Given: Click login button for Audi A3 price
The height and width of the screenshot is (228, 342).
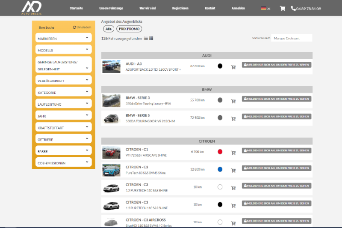Looking at the screenshot, I should coord(277,65).
